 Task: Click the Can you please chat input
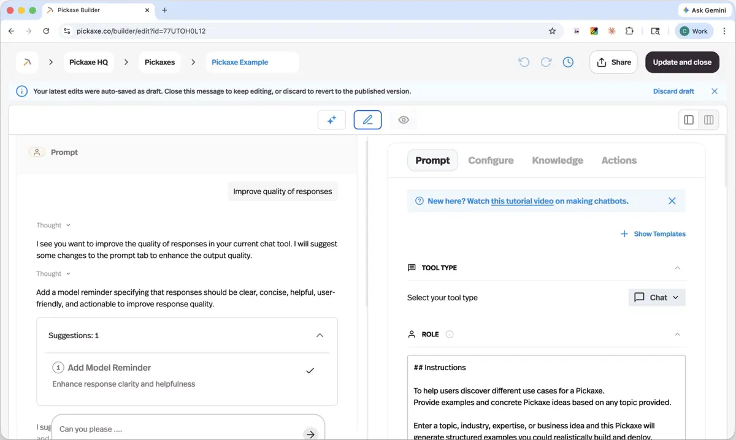point(178,430)
